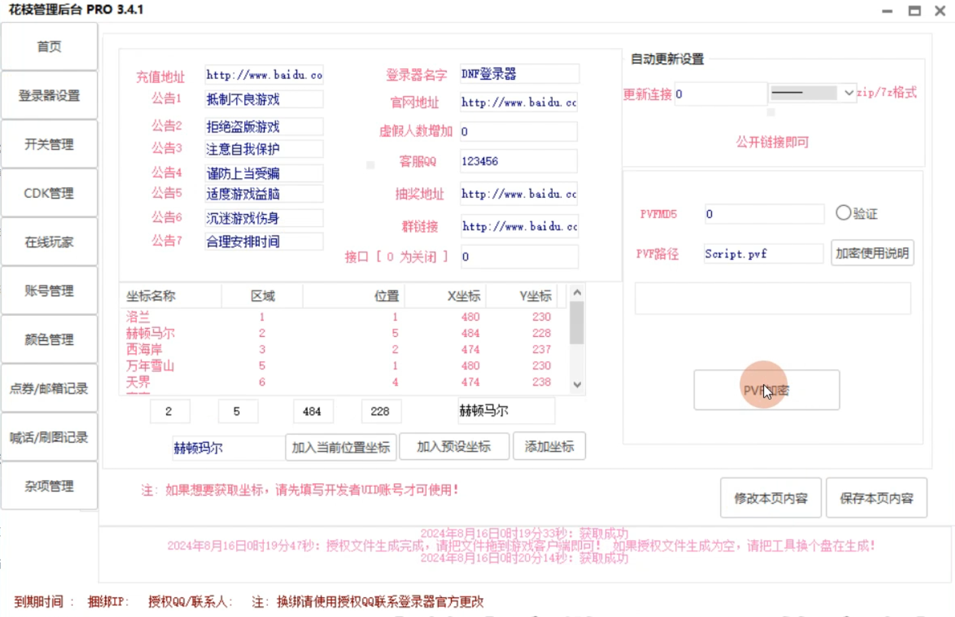Click 加密使用说明 button

[x=872, y=253]
